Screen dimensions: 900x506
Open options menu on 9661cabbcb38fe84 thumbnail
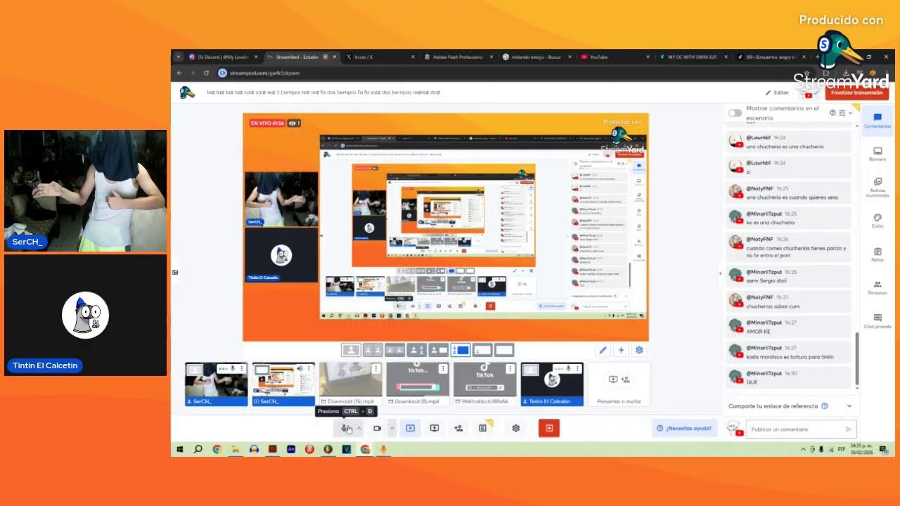pyautogui.click(x=510, y=368)
